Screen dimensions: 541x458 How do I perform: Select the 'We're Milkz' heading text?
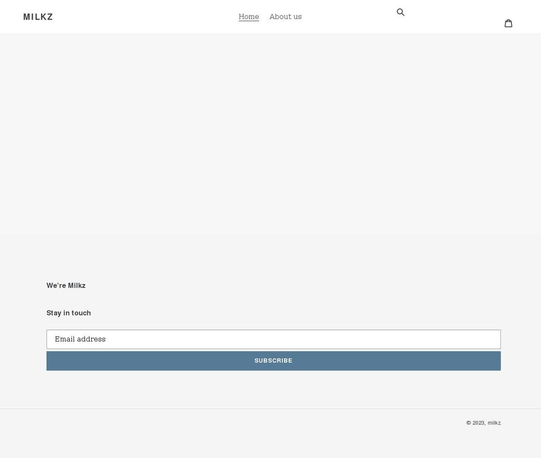point(66,285)
